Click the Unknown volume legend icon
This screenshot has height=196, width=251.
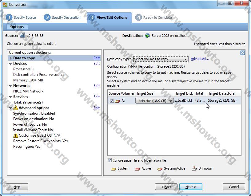(194, 168)
